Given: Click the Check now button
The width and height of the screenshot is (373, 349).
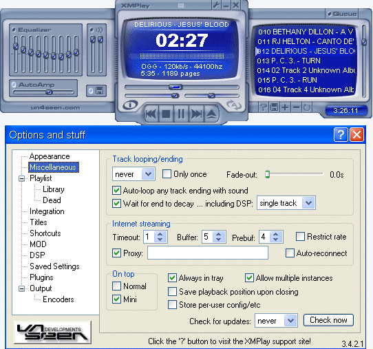Looking at the screenshot, I should click(328, 320).
